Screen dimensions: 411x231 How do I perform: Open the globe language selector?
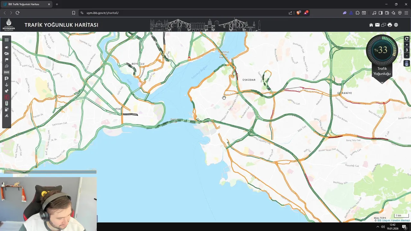396,25
